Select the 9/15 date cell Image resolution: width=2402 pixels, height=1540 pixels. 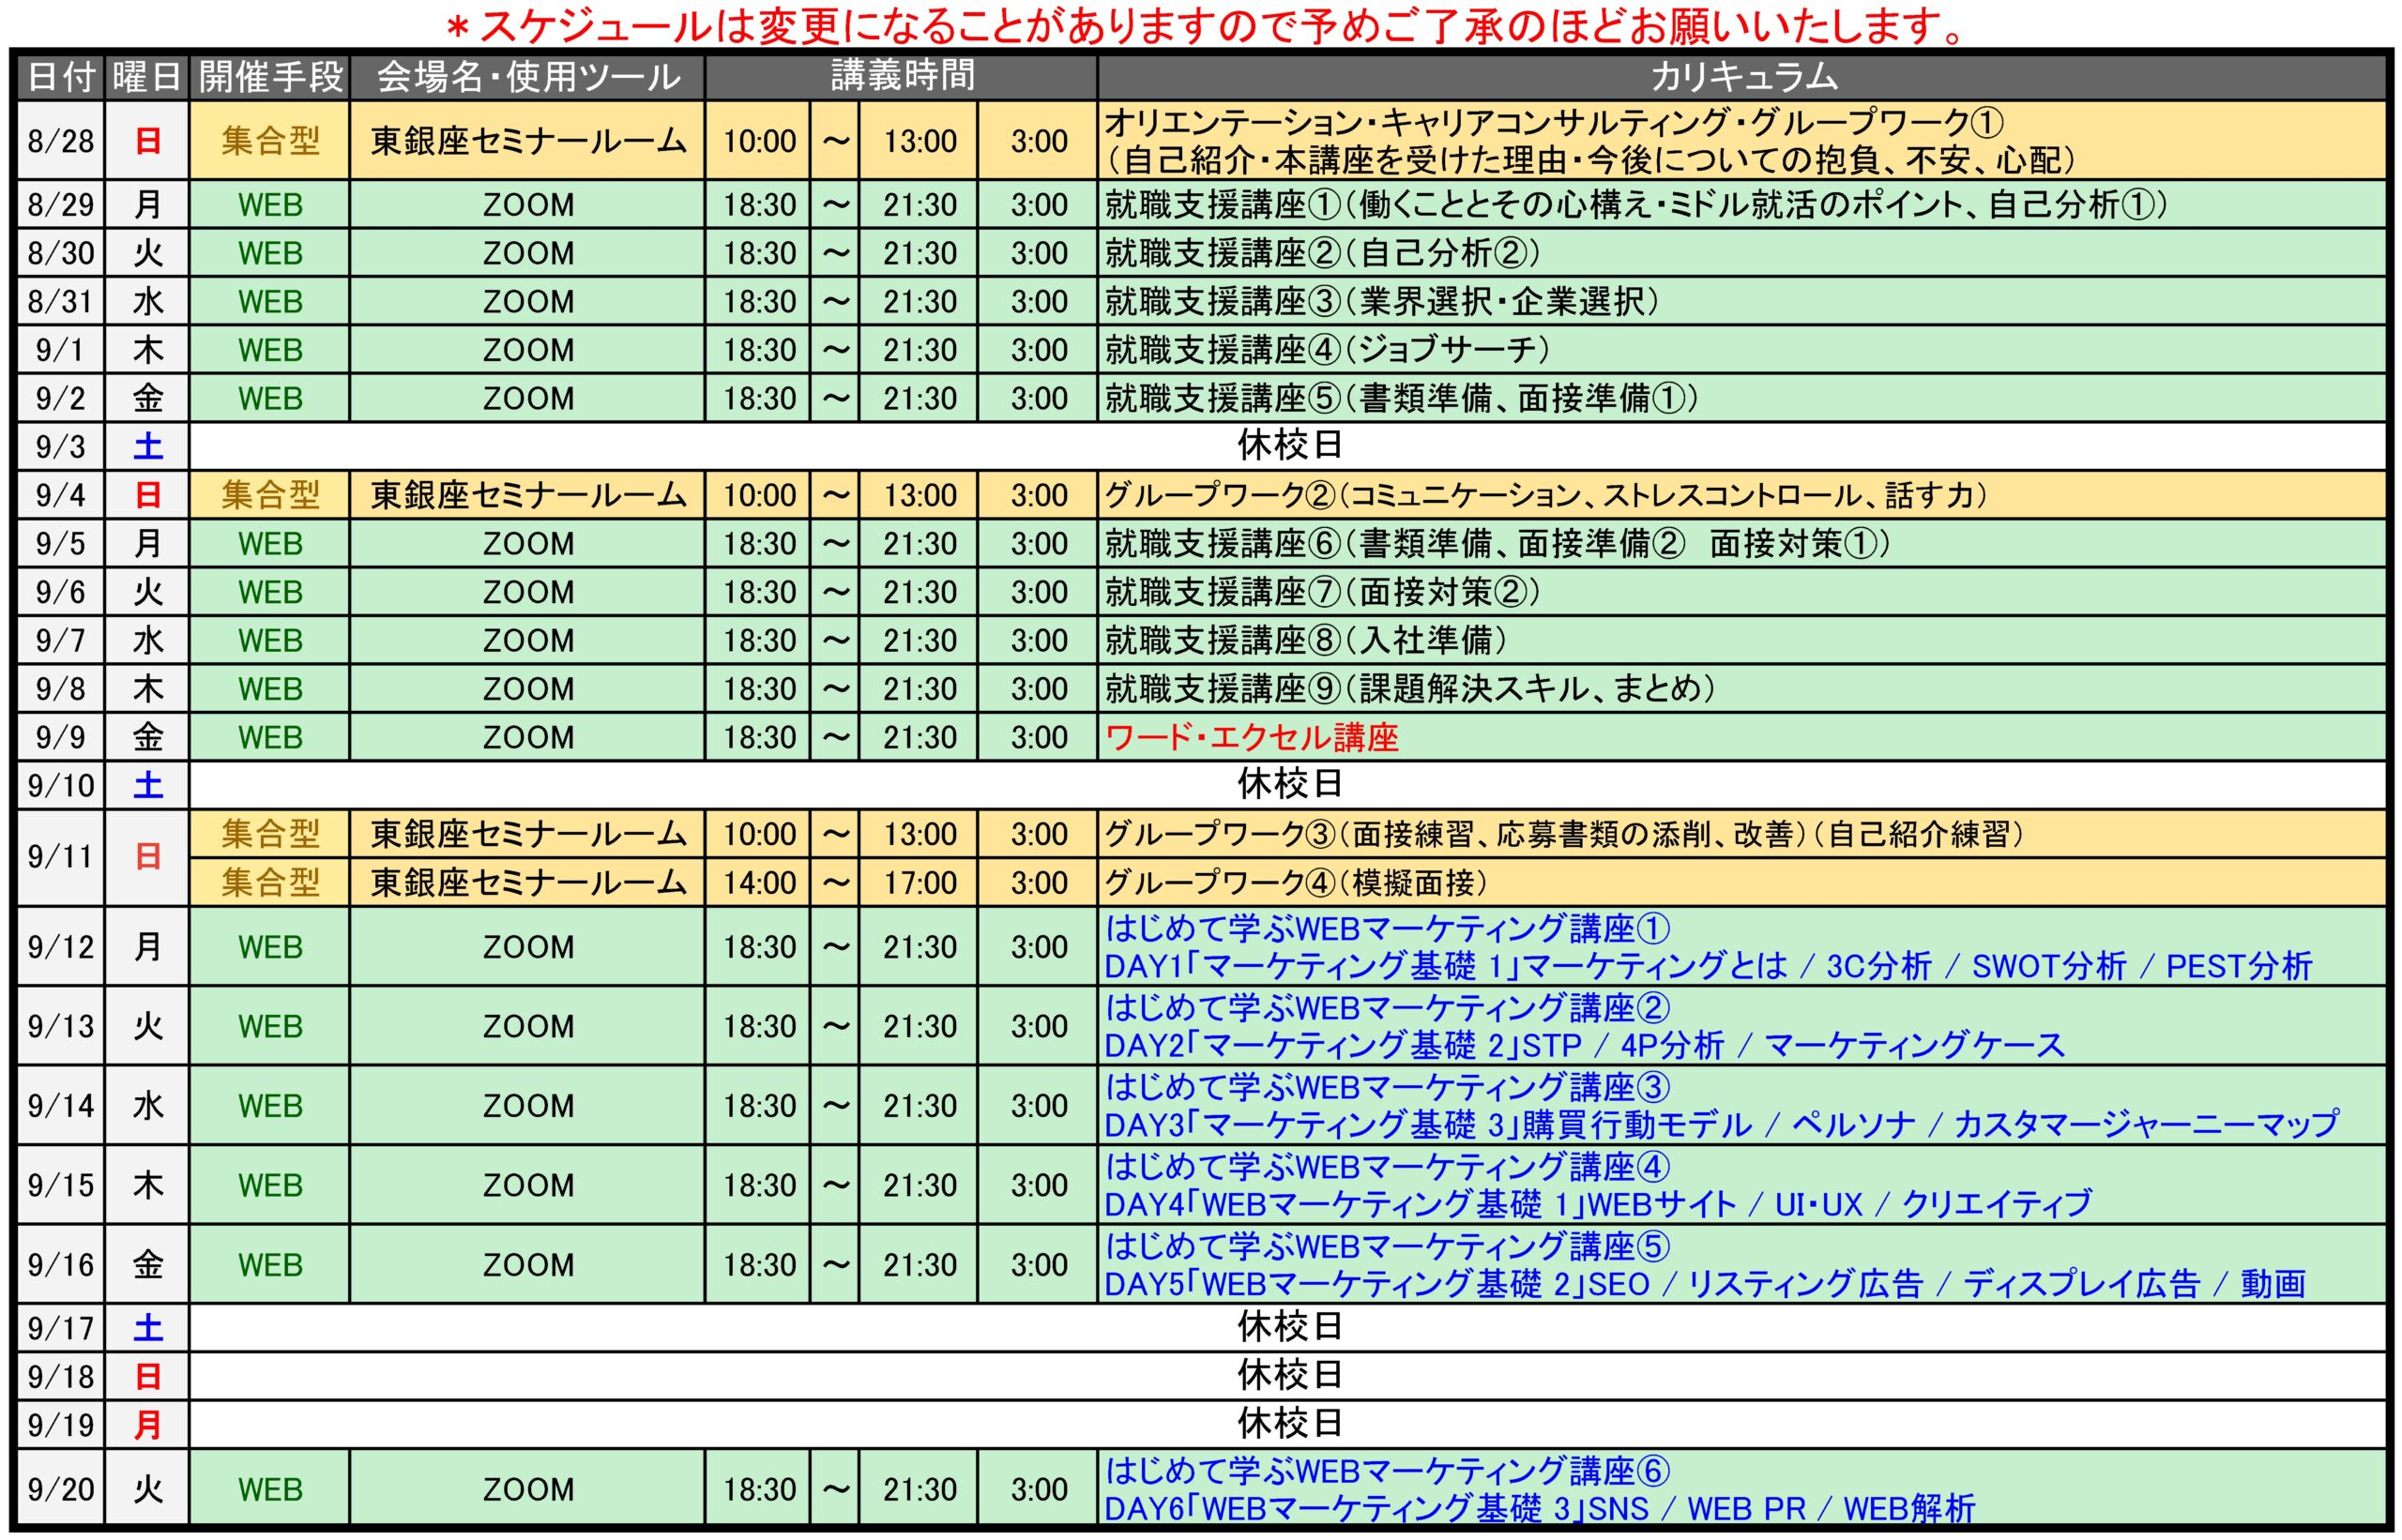pyautogui.click(x=61, y=1185)
